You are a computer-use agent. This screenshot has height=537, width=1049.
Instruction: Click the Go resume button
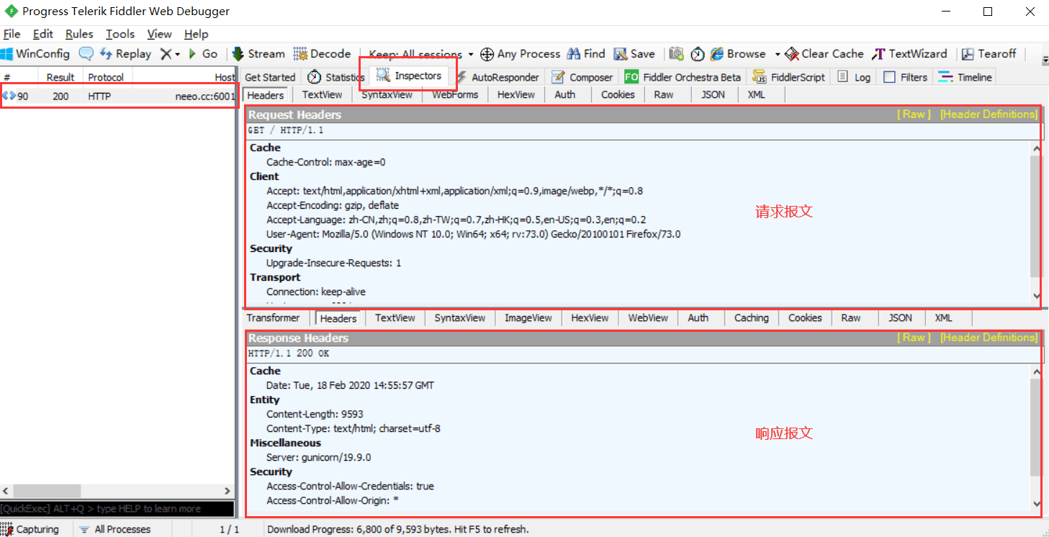click(202, 54)
